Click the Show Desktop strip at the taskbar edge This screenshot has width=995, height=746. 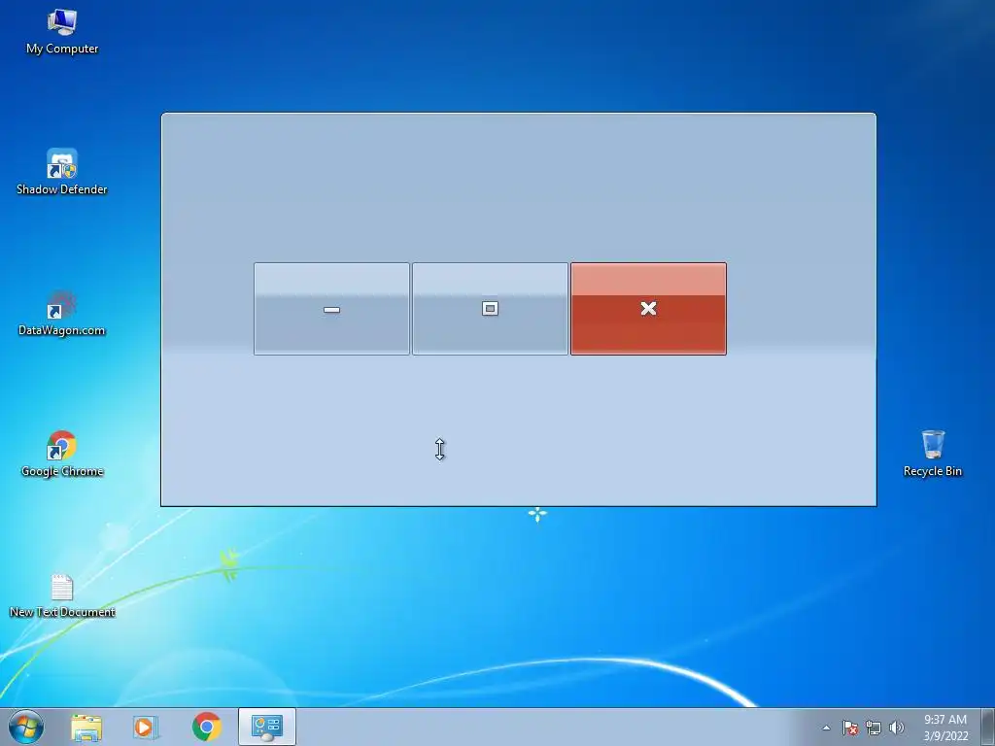coord(988,727)
